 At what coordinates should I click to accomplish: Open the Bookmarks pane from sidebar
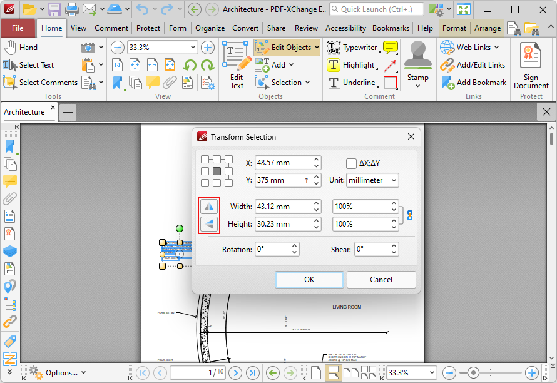(x=10, y=146)
